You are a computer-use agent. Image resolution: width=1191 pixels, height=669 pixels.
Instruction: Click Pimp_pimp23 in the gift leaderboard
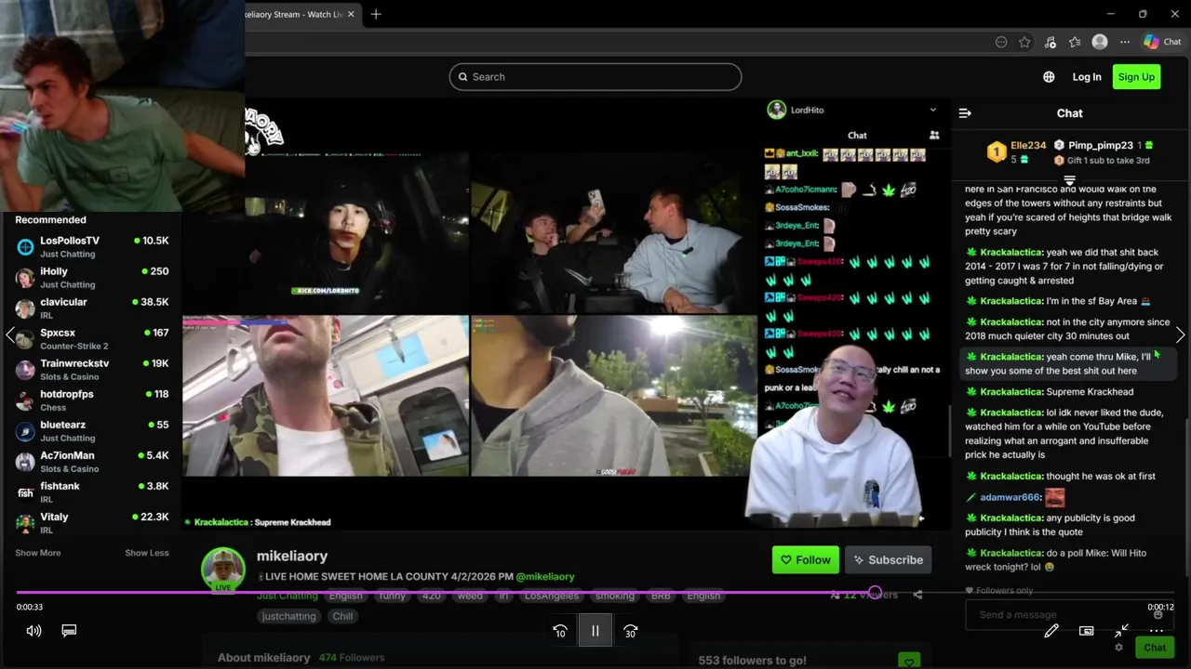click(x=1101, y=146)
